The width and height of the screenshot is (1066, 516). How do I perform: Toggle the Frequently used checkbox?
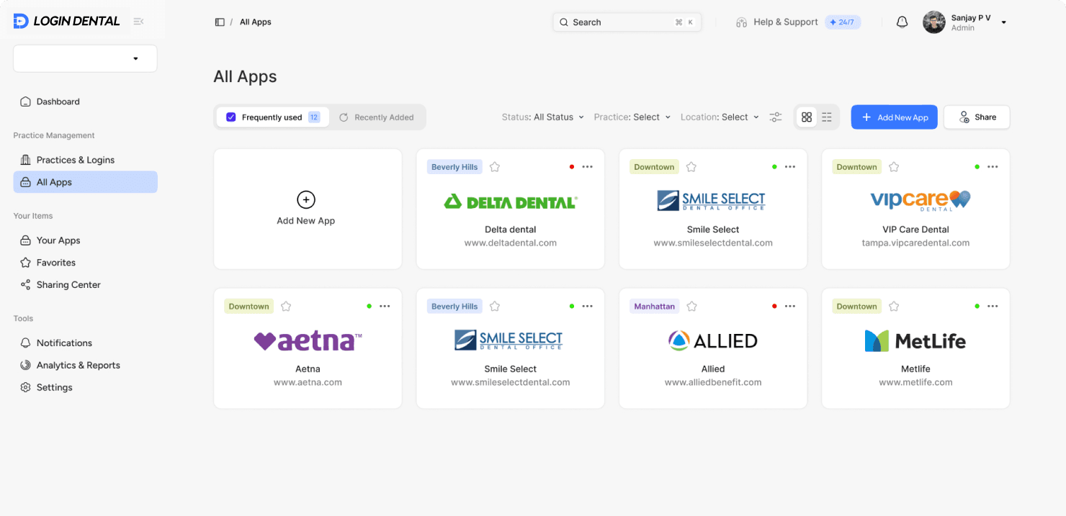(x=231, y=117)
